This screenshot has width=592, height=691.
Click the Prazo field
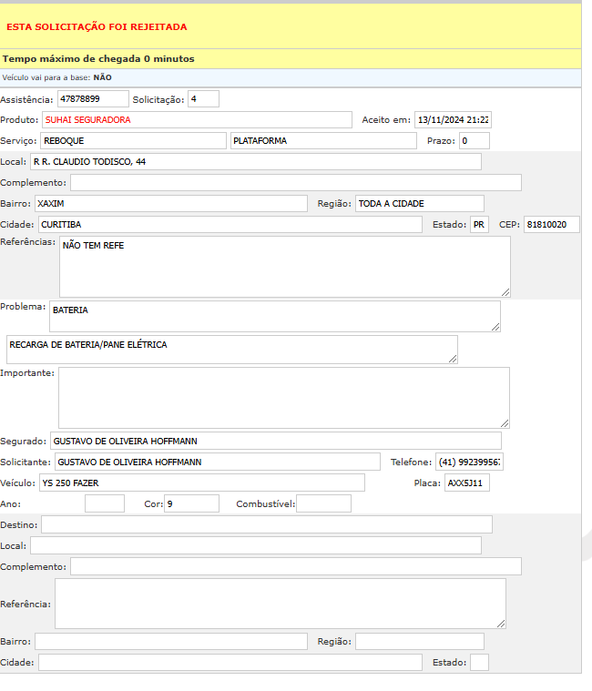[x=474, y=140]
